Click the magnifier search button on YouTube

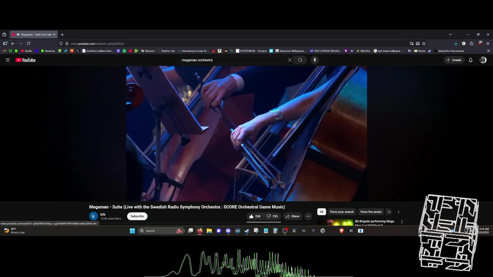[x=300, y=60]
